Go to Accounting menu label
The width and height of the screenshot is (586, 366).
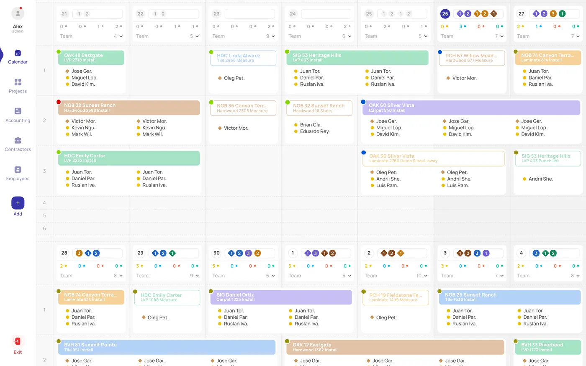pyautogui.click(x=18, y=120)
